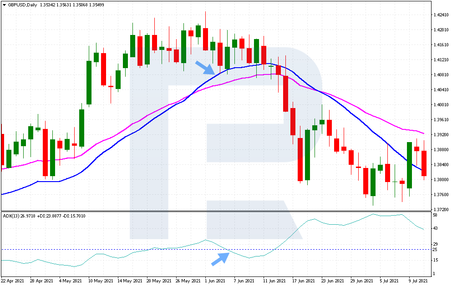Click the divider between price chart and ADX panel

point(214,211)
